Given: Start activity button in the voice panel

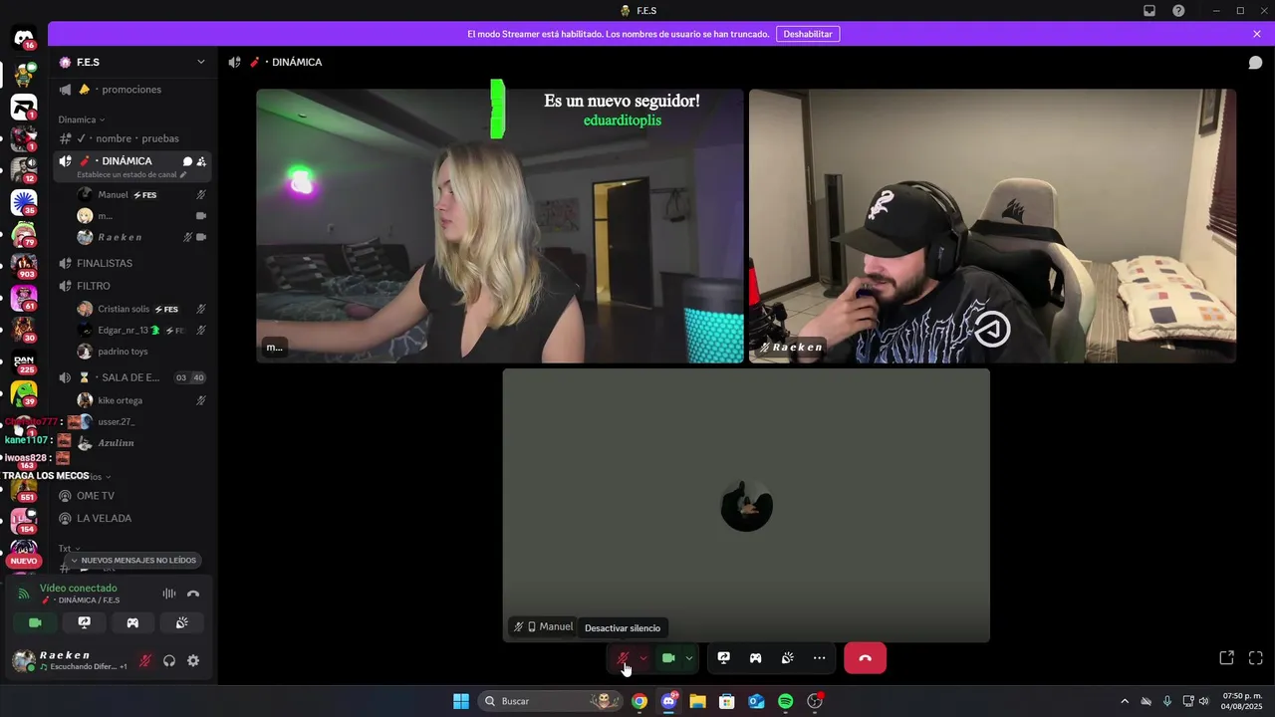Looking at the screenshot, I should tap(132, 622).
